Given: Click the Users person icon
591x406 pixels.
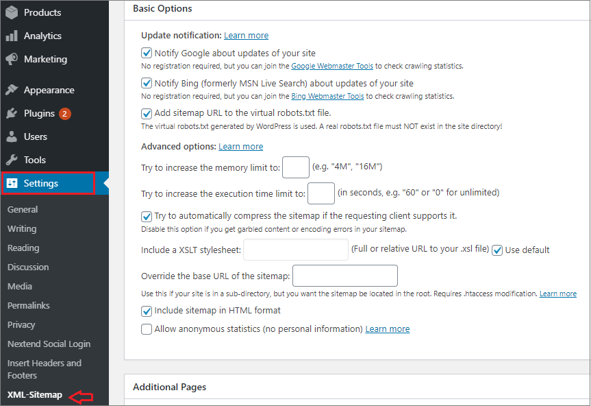Looking at the screenshot, I should click(x=12, y=136).
